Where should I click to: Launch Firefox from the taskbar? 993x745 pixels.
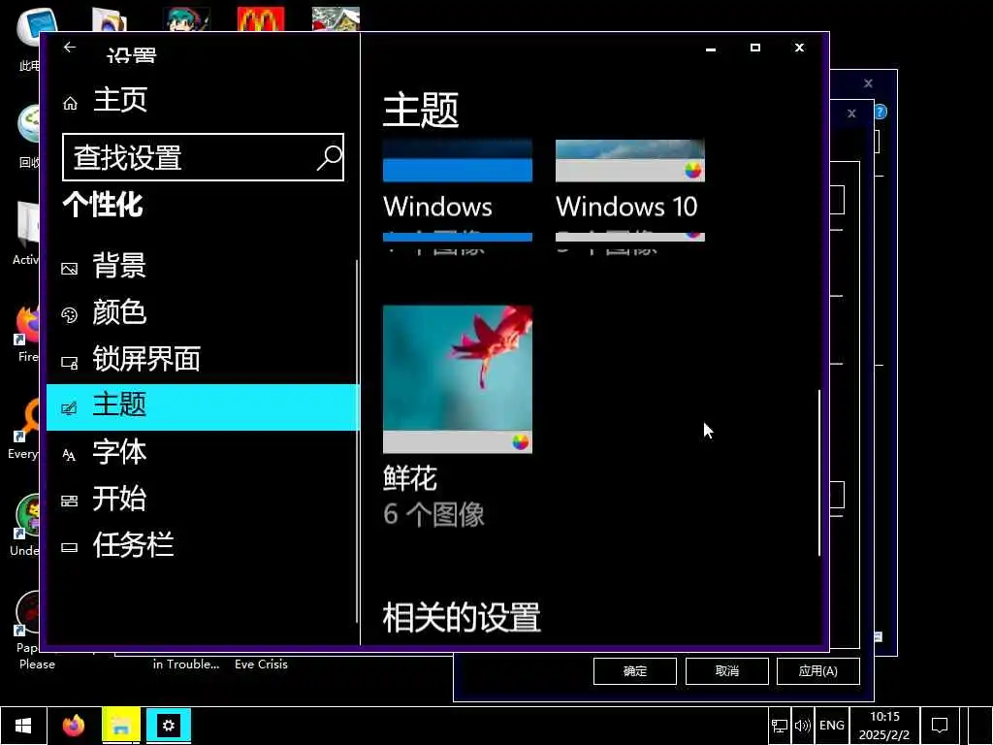(74, 726)
